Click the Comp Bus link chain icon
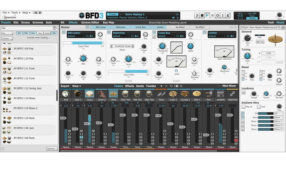The image size is (286, 170). coord(154,36)
